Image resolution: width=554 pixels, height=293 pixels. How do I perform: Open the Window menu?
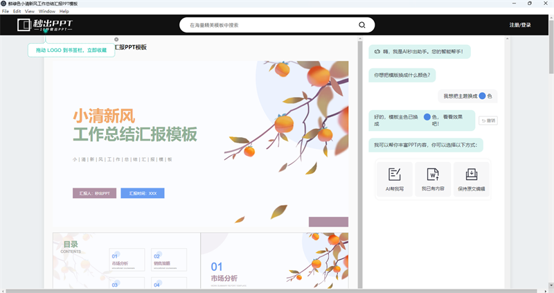47,12
